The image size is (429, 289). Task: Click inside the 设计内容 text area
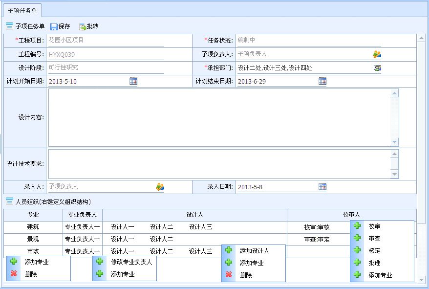pyautogui.click(x=220, y=117)
